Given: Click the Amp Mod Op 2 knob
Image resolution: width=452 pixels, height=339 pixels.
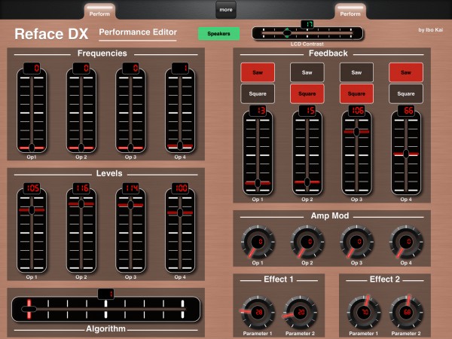Looking at the screenshot, I should pos(307,242).
